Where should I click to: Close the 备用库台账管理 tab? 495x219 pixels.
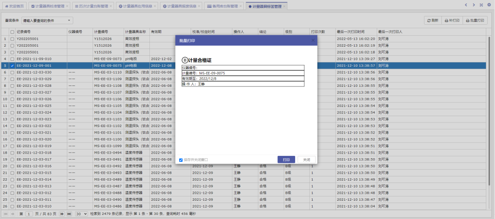pos(241,6)
